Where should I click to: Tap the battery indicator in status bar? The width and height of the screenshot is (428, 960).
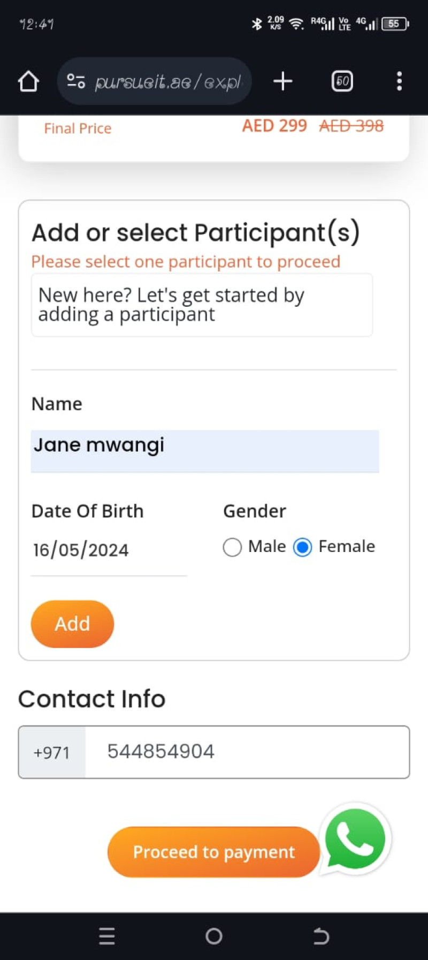point(395,24)
